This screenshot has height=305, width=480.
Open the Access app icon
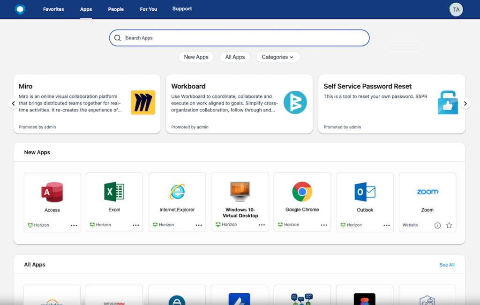click(52, 192)
